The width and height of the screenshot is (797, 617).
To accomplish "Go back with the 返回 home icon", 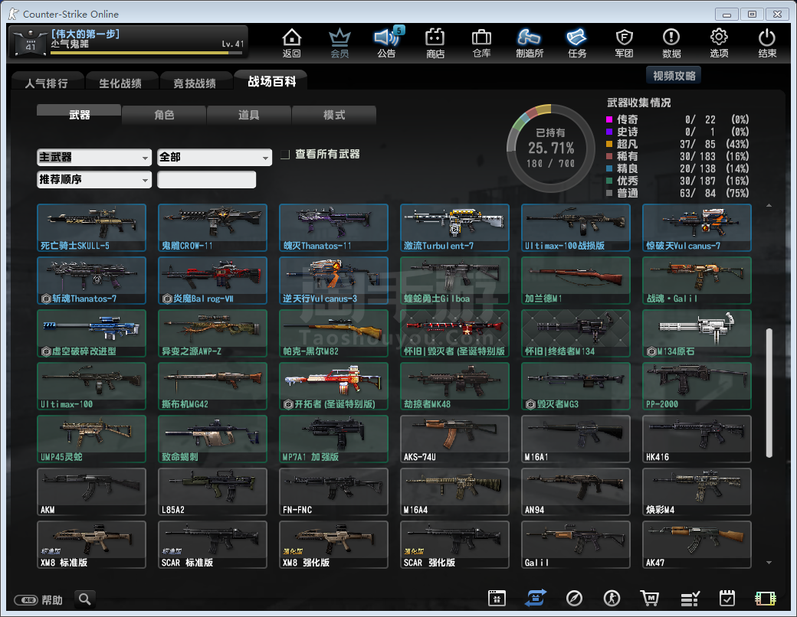I will click(x=292, y=43).
